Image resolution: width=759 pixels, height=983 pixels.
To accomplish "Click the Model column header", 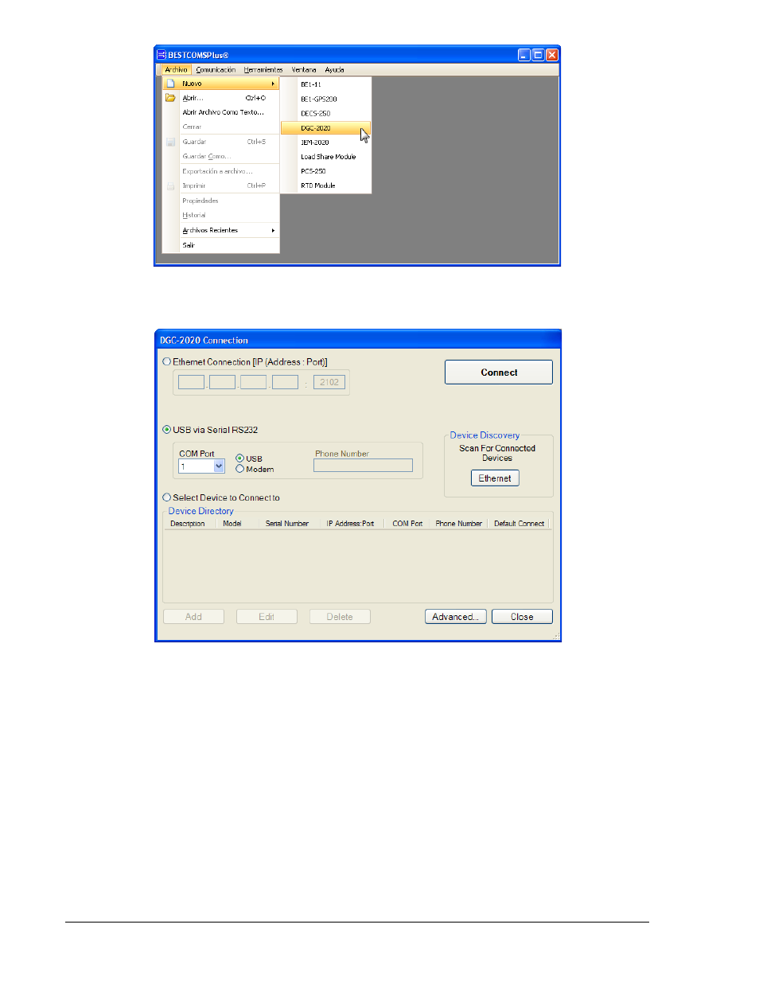I will [232, 524].
